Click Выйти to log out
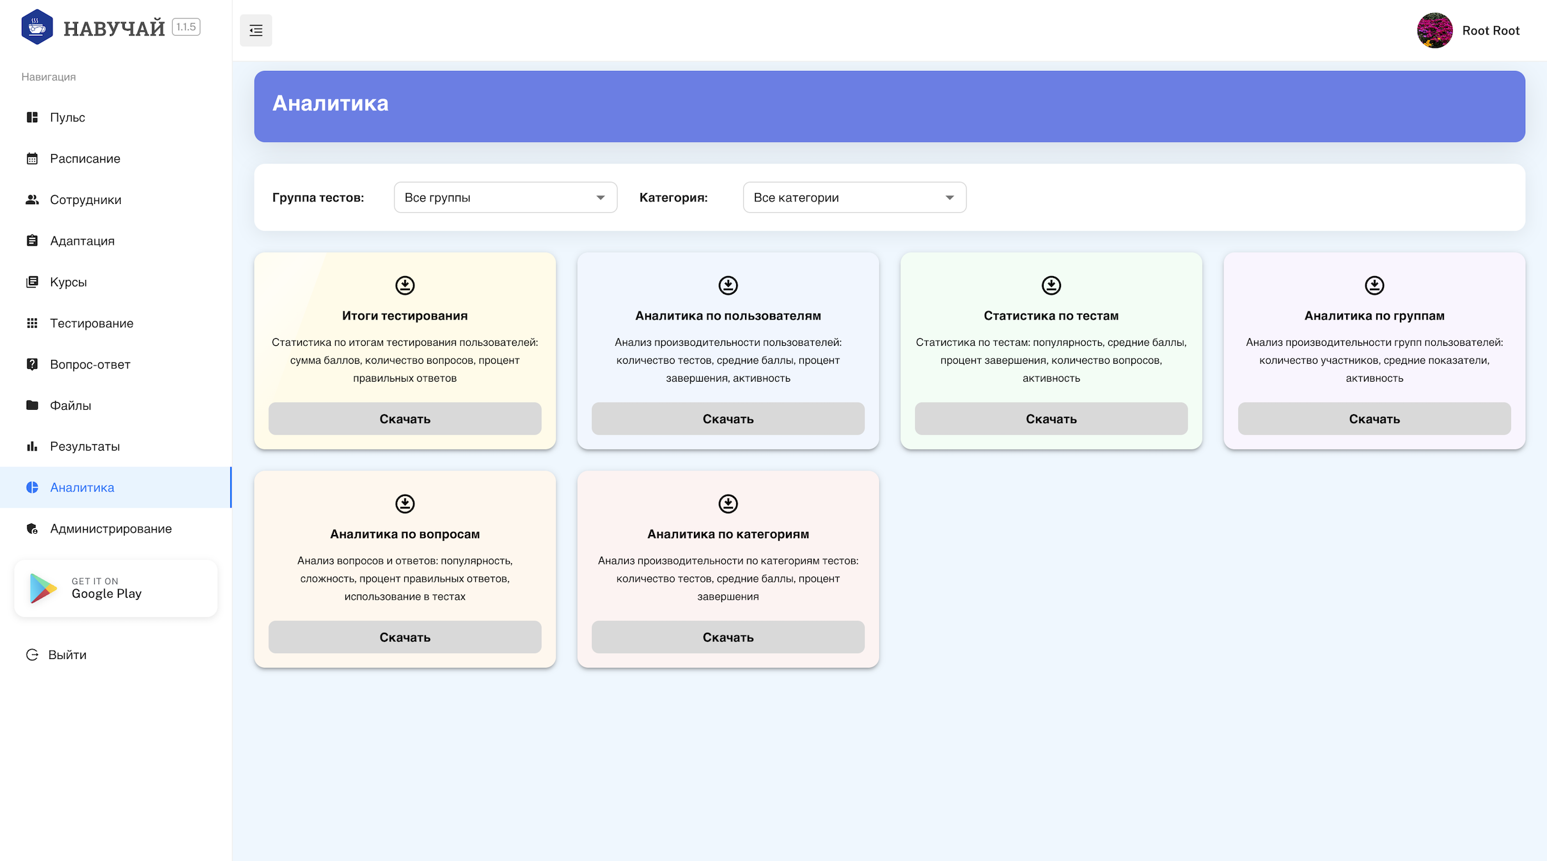This screenshot has width=1547, height=861. point(67,655)
